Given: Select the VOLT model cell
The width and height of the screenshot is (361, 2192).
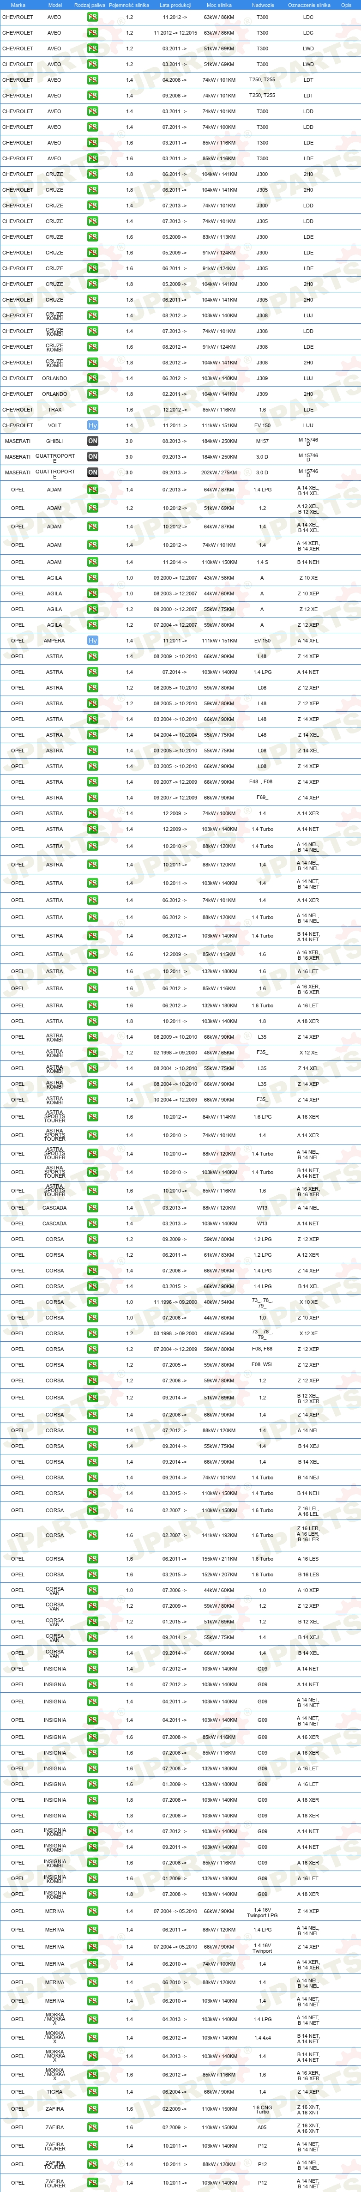Looking at the screenshot, I should click(54, 425).
